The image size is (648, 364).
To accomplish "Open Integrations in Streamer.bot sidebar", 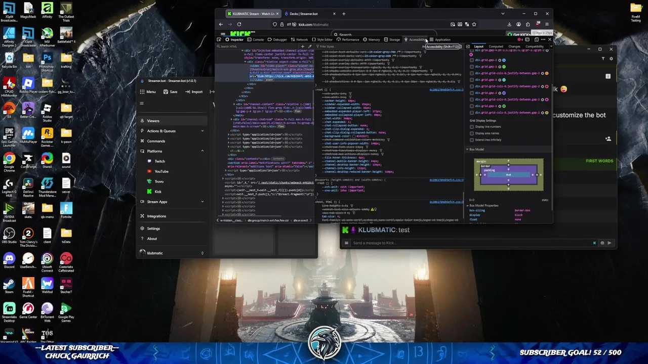I will (x=173, y=216).
